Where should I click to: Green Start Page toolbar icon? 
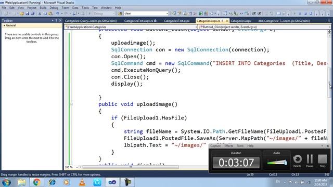point(201,14)
